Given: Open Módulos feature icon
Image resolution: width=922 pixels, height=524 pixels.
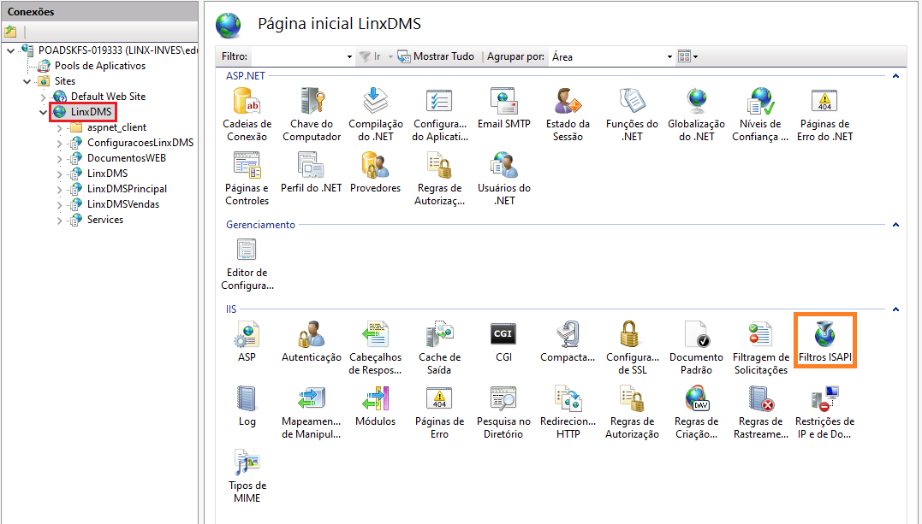Looking at the screenshot, I should (x=376, y=406).
